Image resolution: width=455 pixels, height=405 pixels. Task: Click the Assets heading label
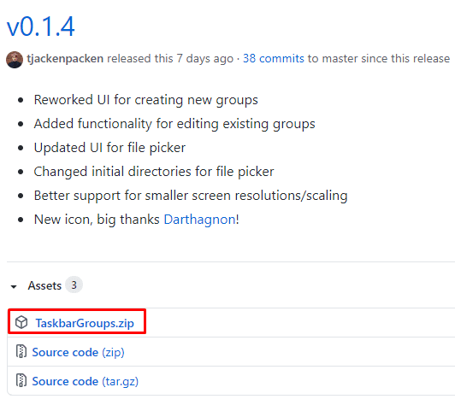coord(44,285)
